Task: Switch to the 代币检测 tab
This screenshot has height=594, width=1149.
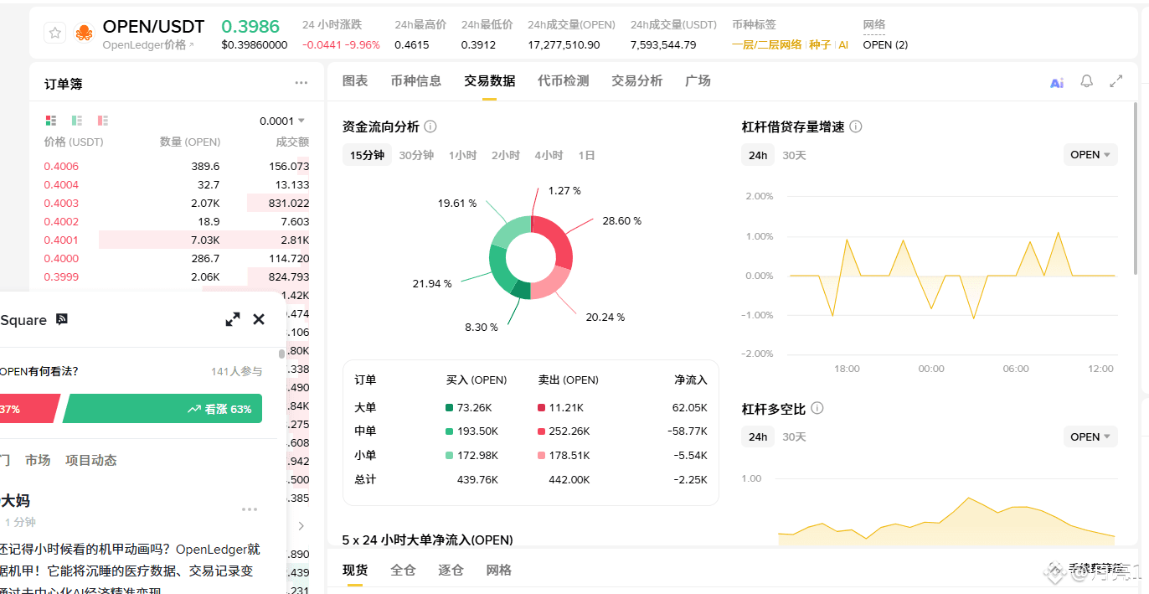Action: (x=563, y=80)
